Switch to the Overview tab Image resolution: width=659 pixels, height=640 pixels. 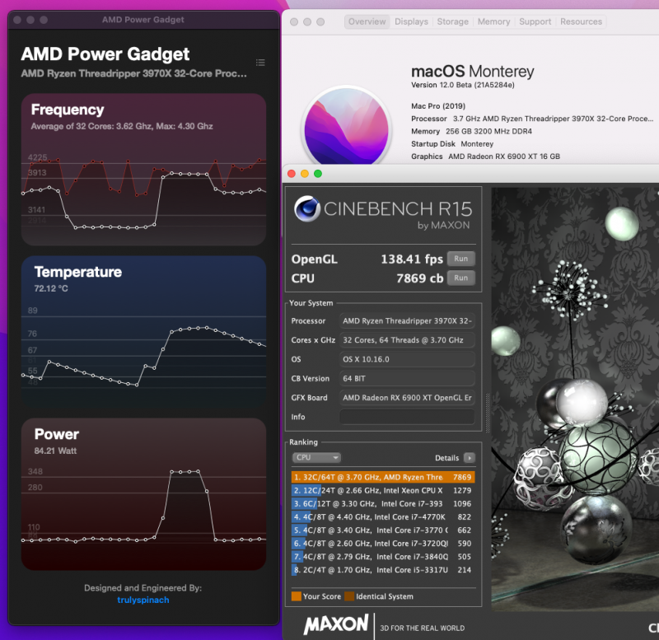pos(367,21)
